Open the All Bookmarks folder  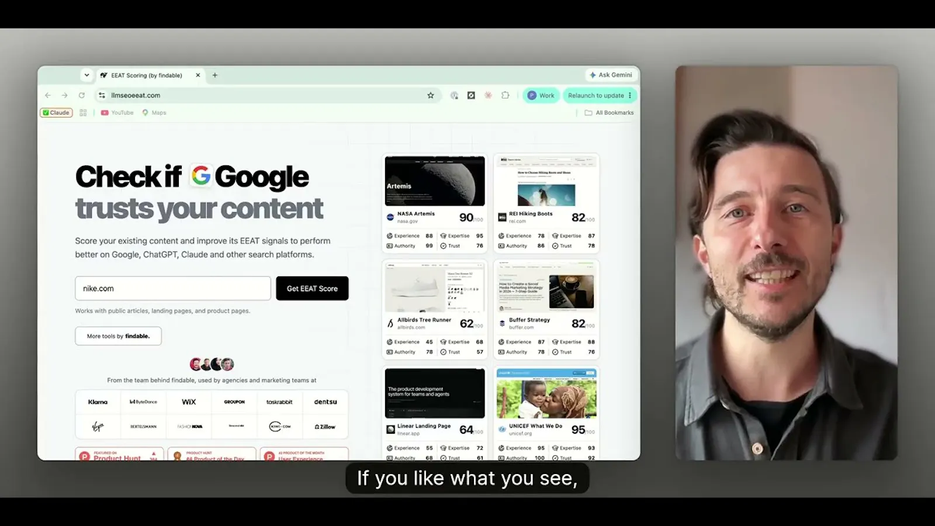609,113
